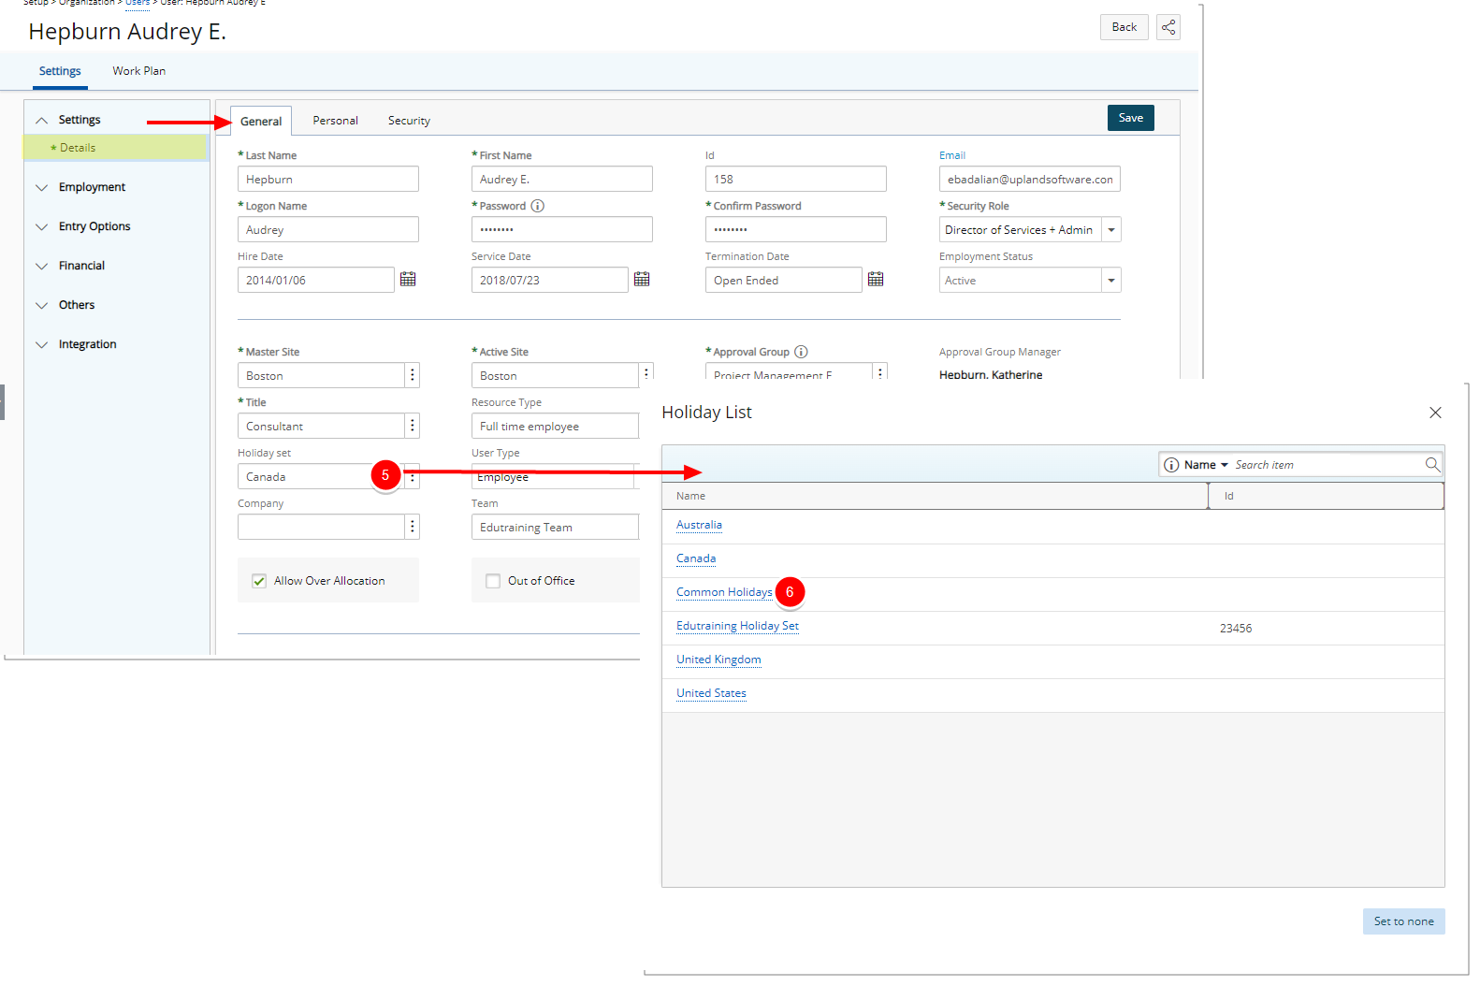Open the Hire Date calendar picker

tap(408, 279)
